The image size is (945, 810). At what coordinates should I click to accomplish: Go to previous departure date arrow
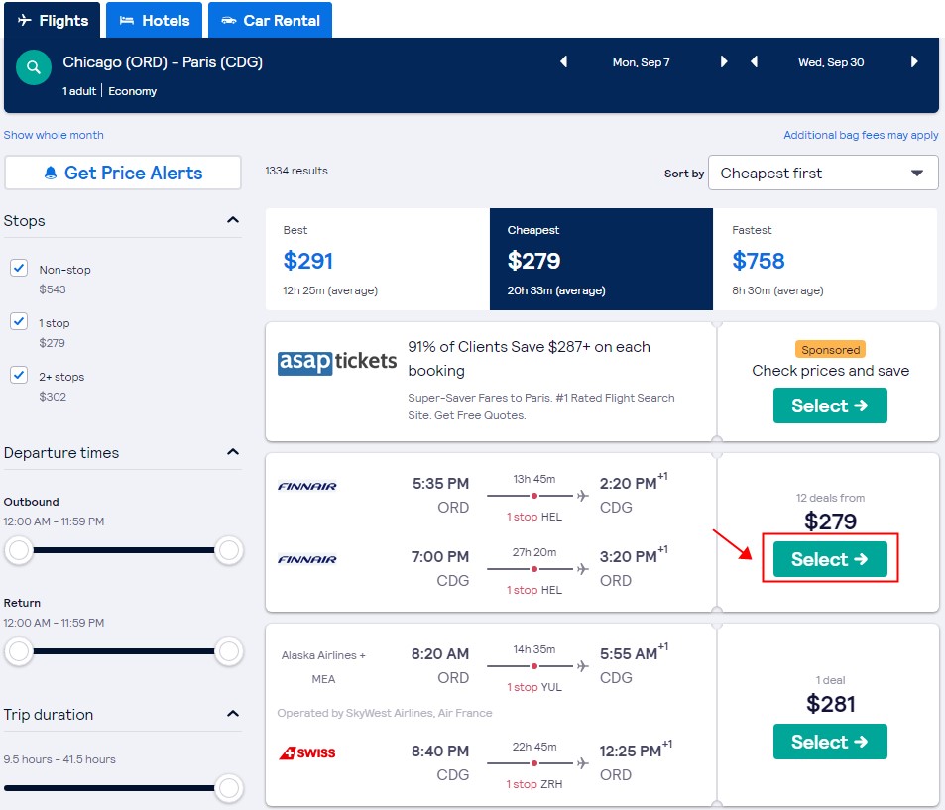click(x=563, y=62)
